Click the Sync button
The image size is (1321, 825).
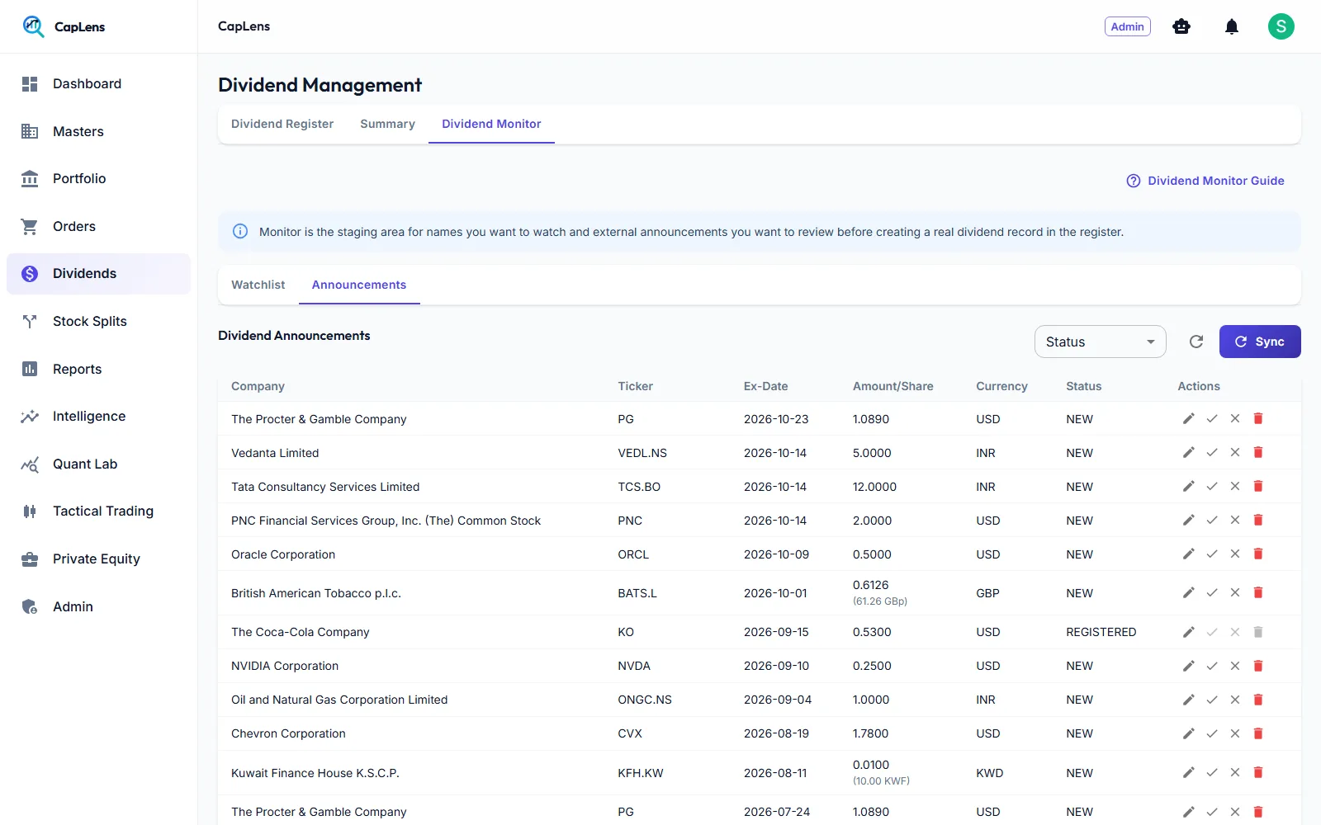tap(1260, 342)
